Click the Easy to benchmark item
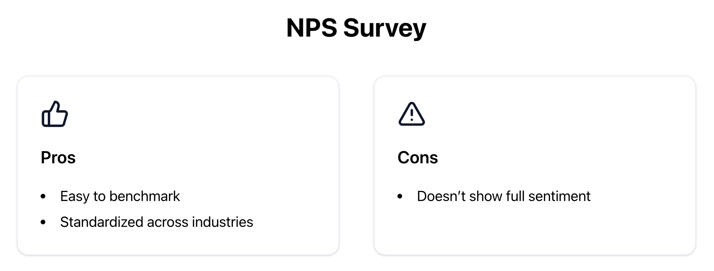Image resolution: width=714 pixels, height=271 pixels. click(120, 196)
